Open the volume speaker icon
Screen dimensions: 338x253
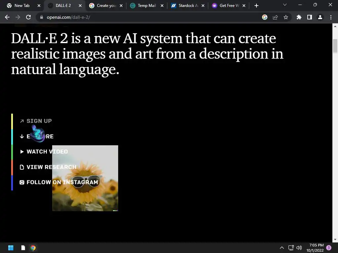299,248
